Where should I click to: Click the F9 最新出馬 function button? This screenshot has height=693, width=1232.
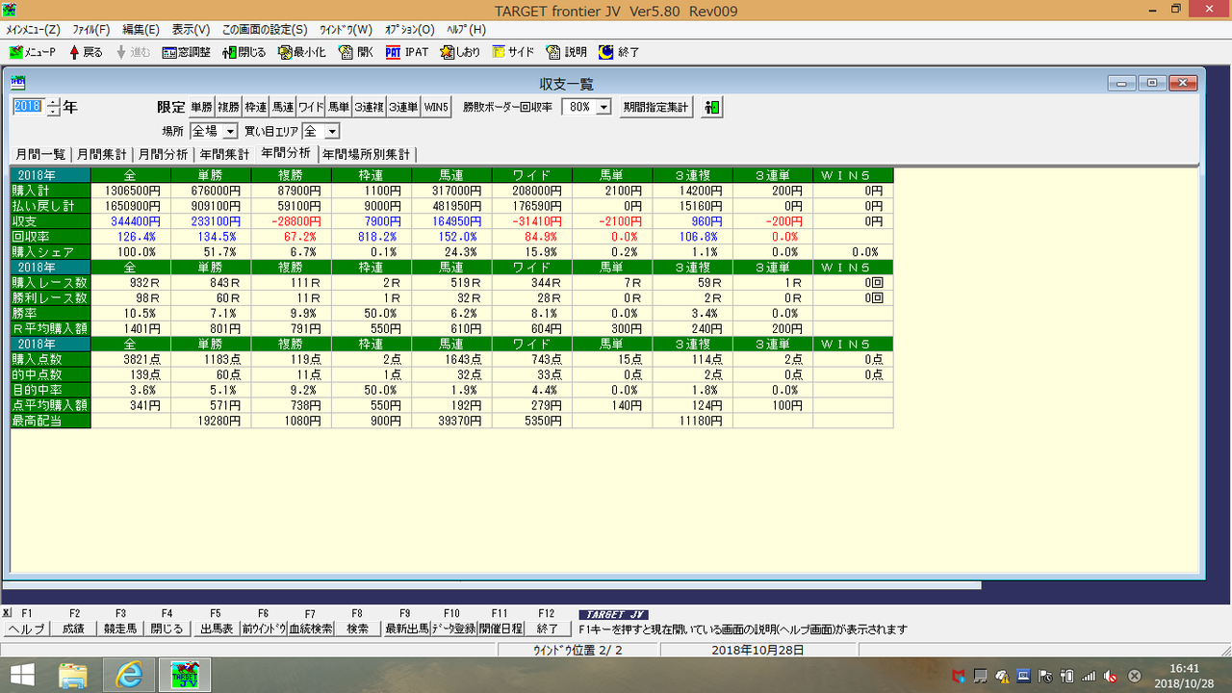405,629
